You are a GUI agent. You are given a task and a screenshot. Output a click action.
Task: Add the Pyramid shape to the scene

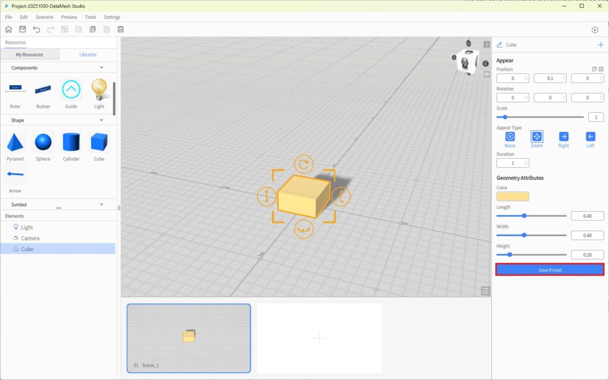(x=15, y=143)
